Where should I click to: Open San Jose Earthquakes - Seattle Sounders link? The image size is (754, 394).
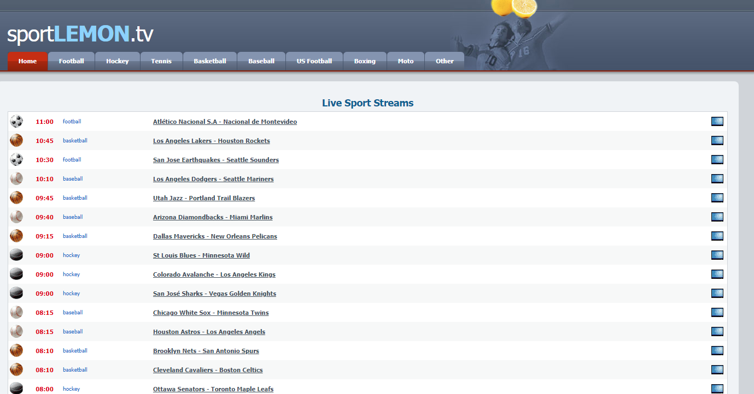(x=216, y=160)
